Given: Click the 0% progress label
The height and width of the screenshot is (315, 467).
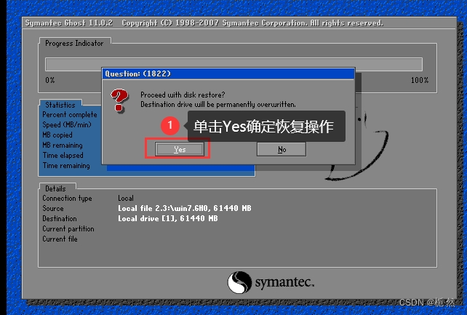Looking at the screenshot, I should [x=50, y=80].
